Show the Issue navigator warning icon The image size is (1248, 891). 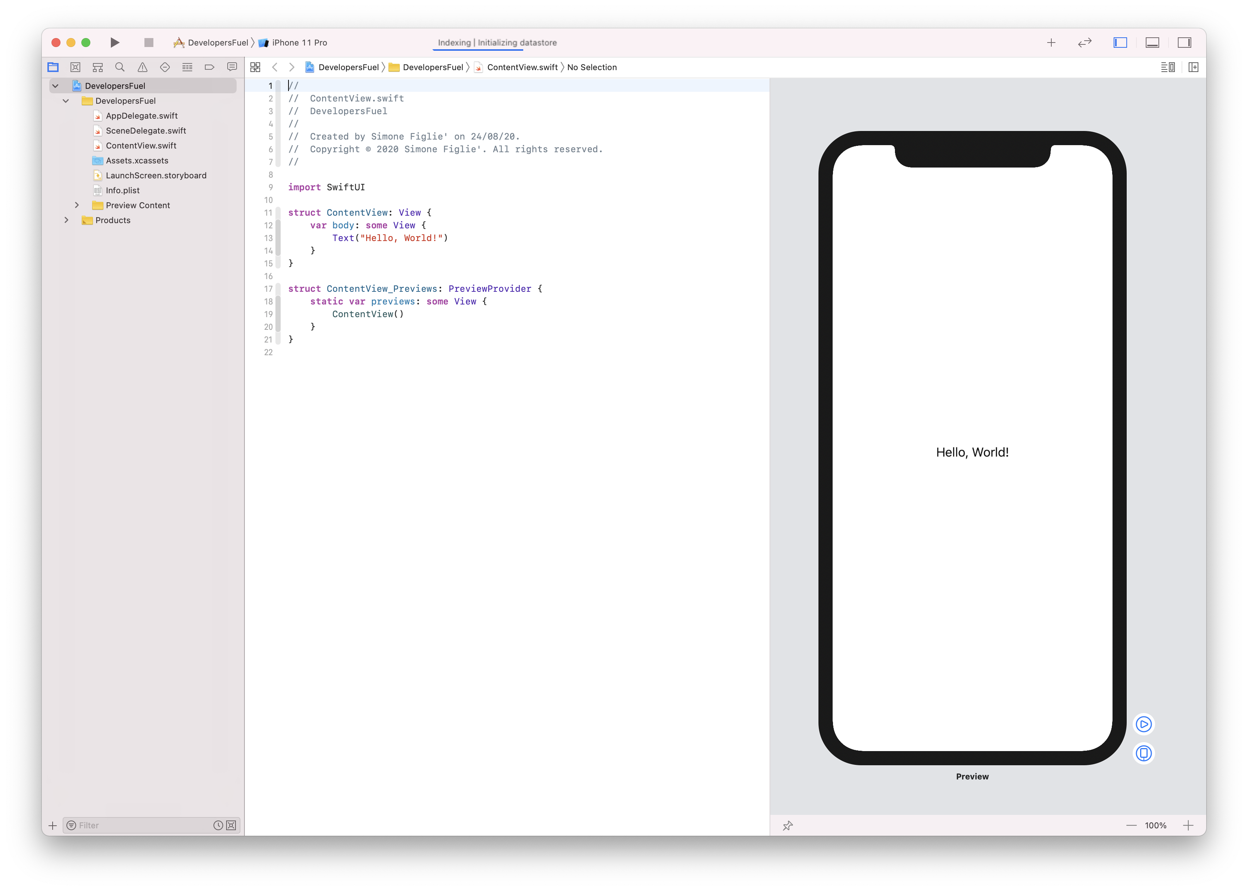(143, 67)
